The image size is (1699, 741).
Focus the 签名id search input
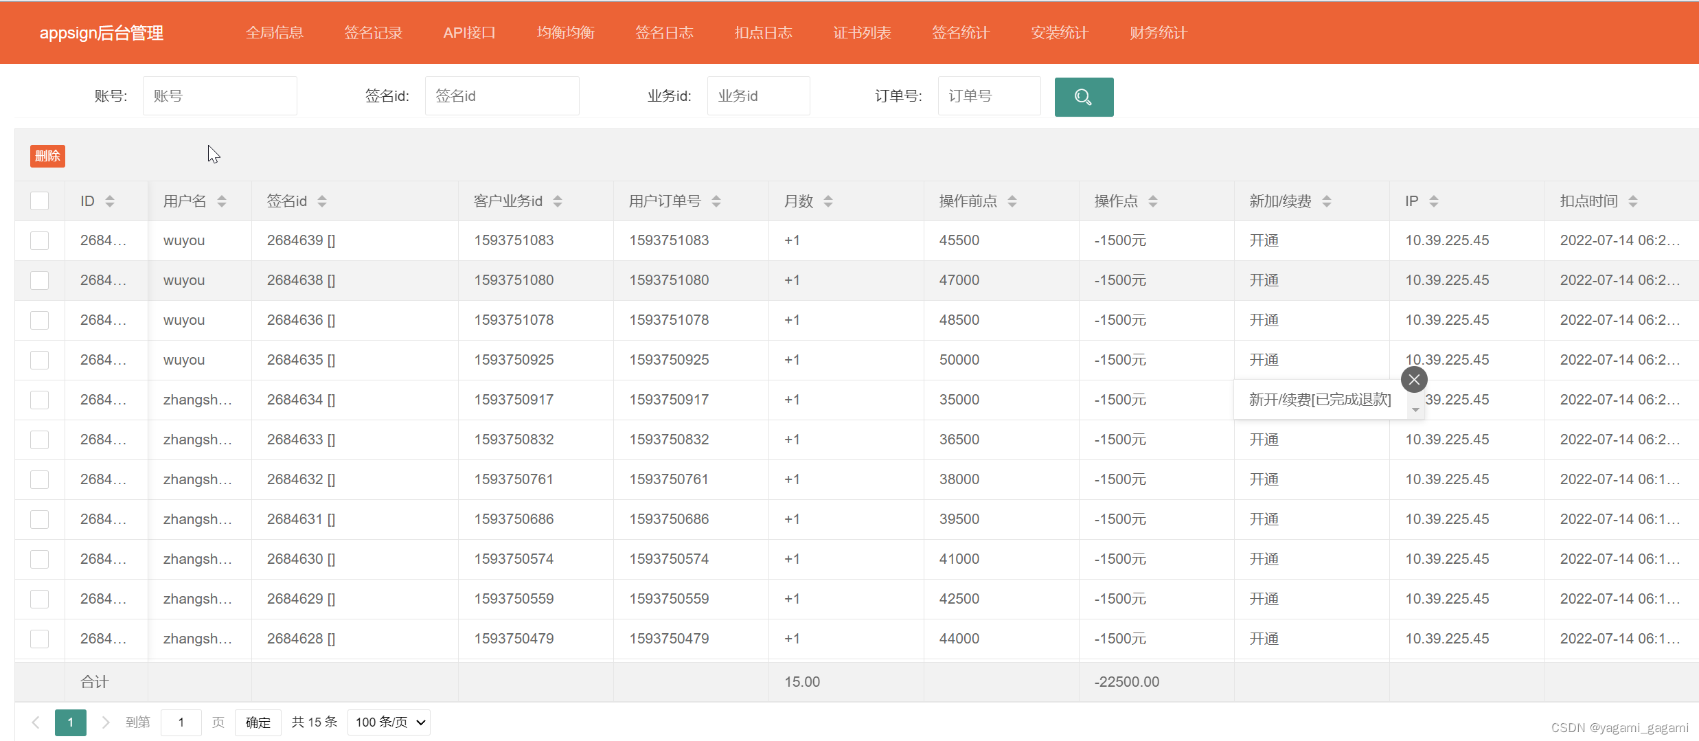(x=502, y=95)
